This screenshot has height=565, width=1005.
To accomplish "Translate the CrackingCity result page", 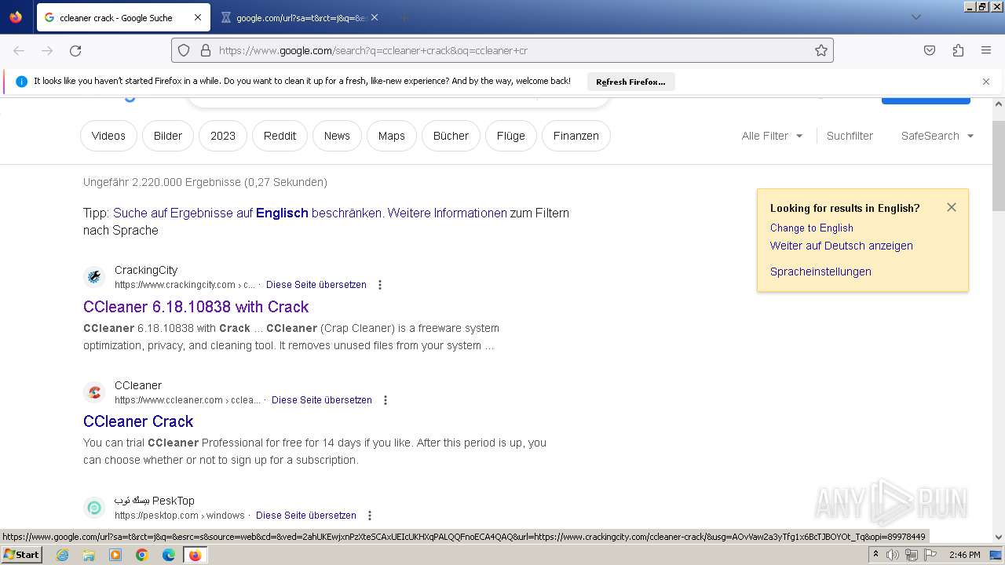I will pyautogui.click(x=316, y=285).
